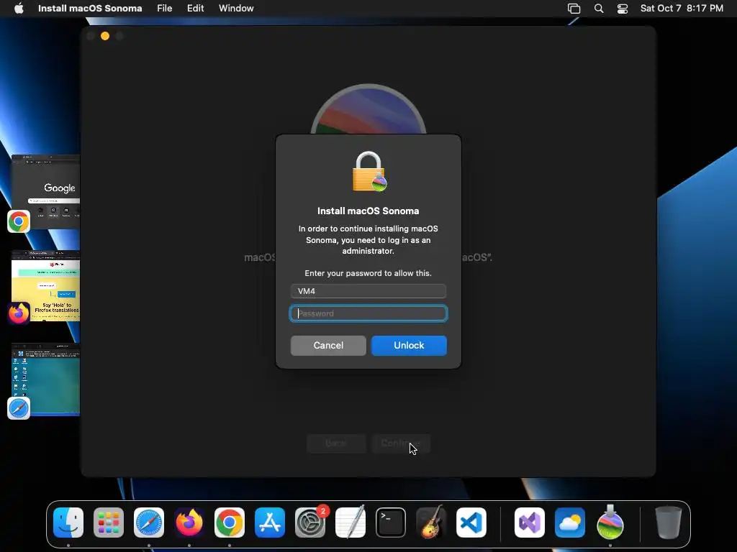Click Safari icon in Stage Manager strip
The width and height of the screenshot is (737, 552).
19,408
